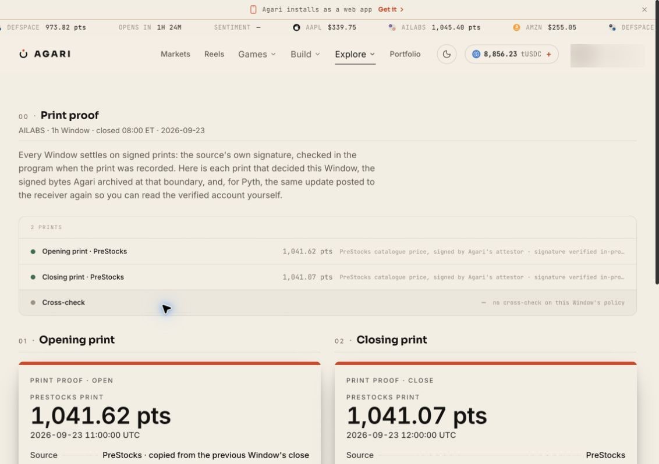This screenshot has width=659, height=464.
Task: Click the large 1,041.07 pts close print value
Action: [416, 416]
